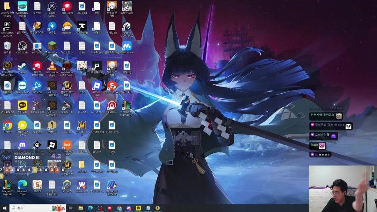The height and width of the screenshot is (212, 377).
Task: Select the VLC media player icon
Action: pyautogui.click(x=52, y=66)
